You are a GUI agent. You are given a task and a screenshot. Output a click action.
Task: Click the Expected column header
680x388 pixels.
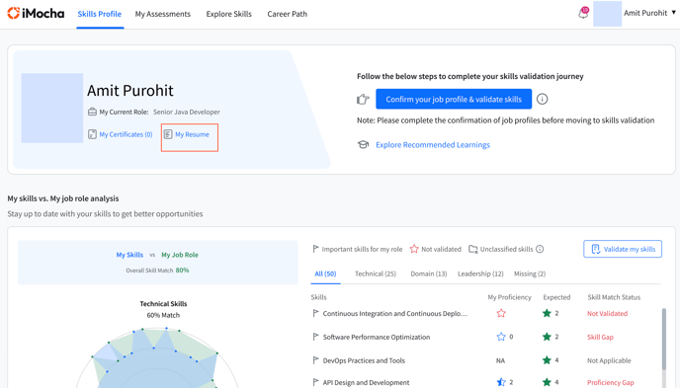point(556,297)
